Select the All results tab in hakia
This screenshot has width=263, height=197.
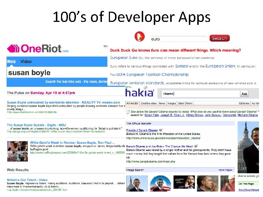point(132,103)
